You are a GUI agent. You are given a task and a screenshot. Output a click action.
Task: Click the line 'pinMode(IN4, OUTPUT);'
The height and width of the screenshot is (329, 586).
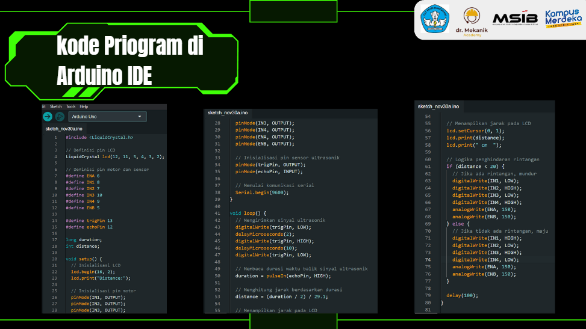click(264, 130)
